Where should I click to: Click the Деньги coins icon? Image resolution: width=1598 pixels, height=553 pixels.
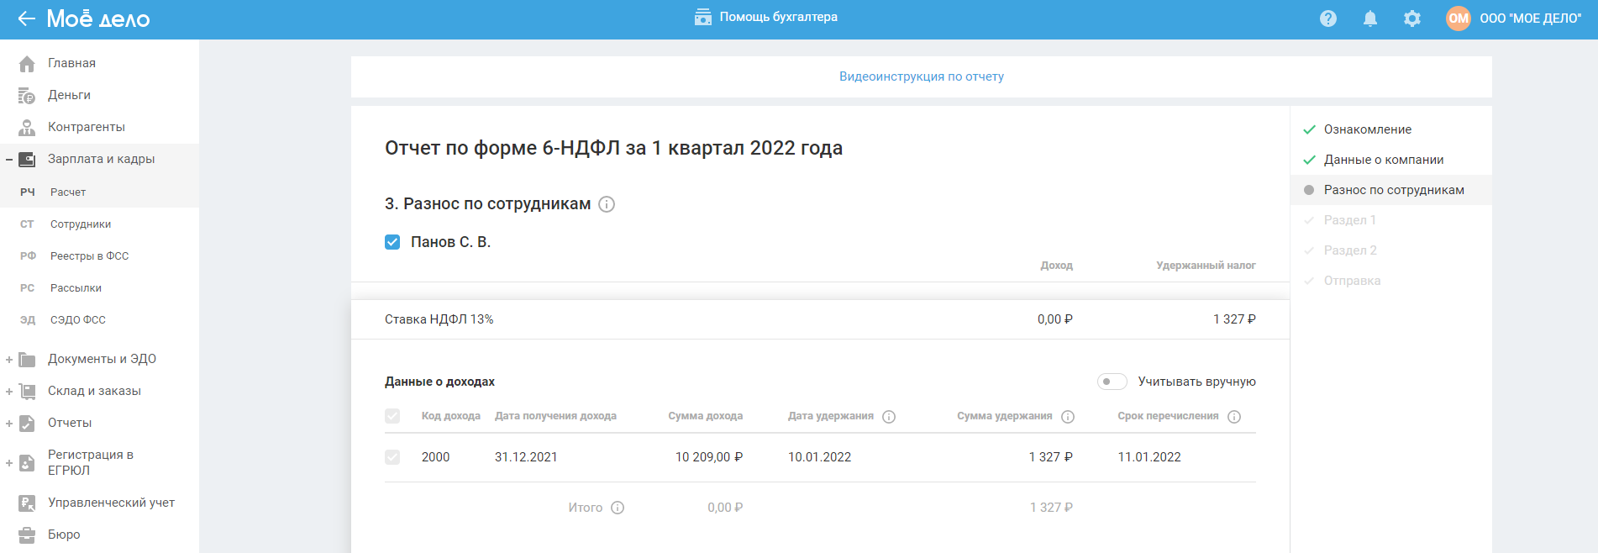pos(27,96)
